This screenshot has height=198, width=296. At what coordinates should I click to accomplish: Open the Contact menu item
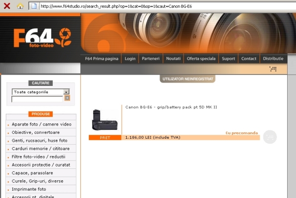pyautogui.click(x=249, y=59)
